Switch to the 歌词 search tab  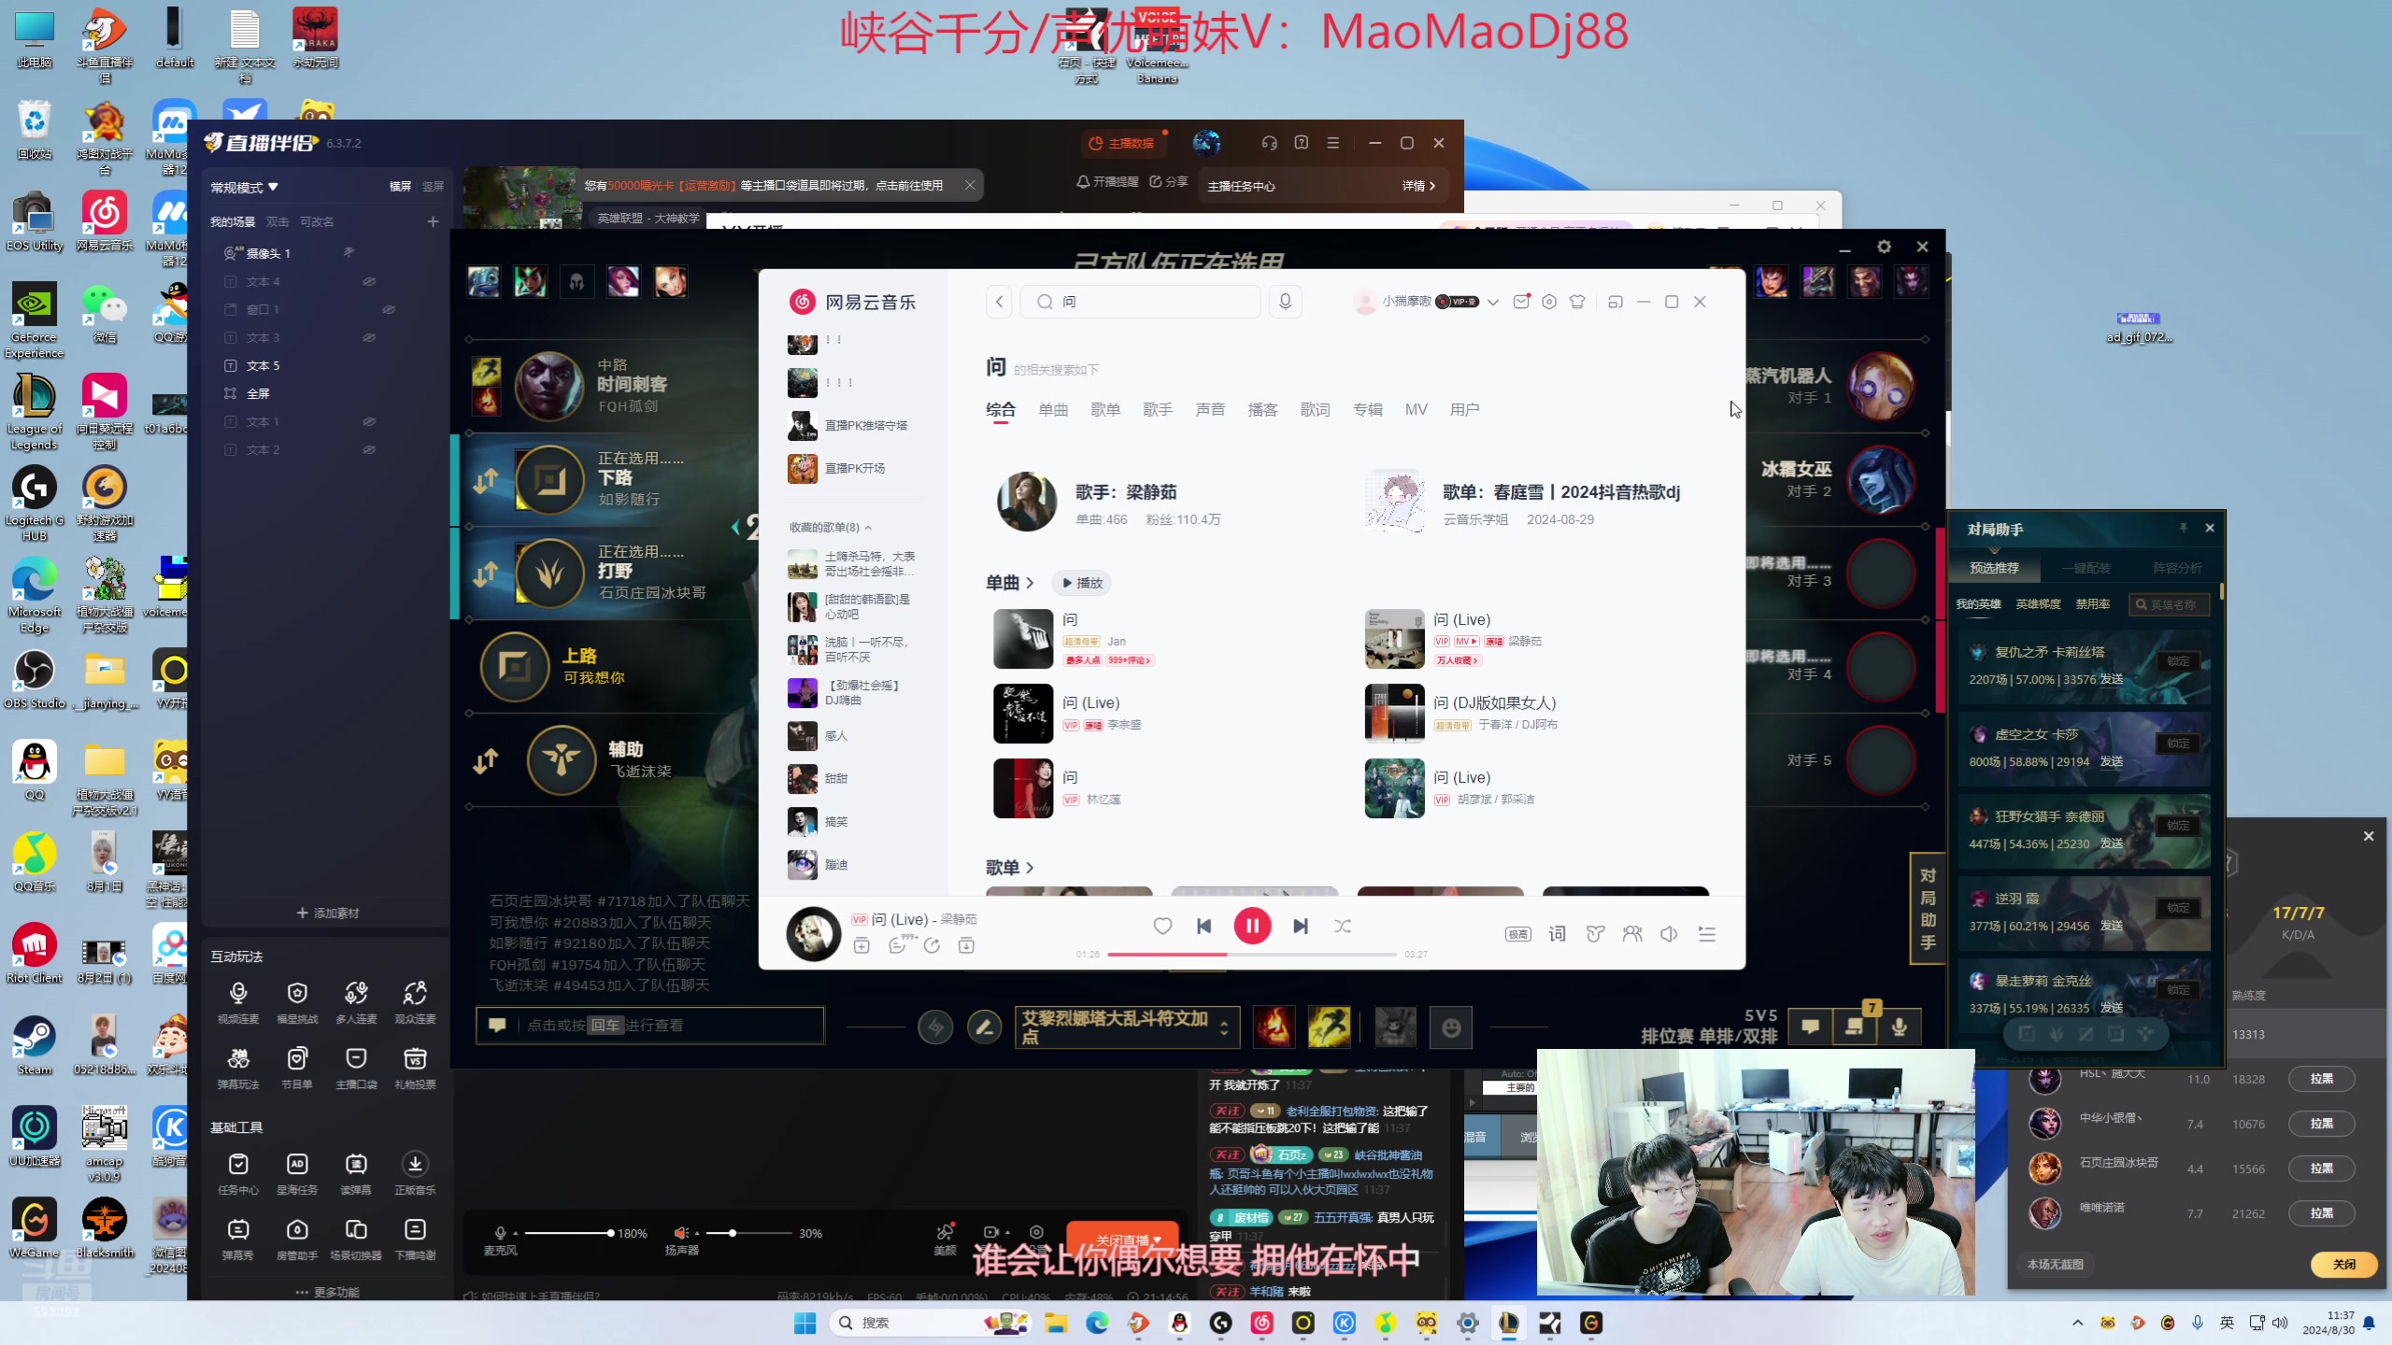click(x=1315, y=409)
